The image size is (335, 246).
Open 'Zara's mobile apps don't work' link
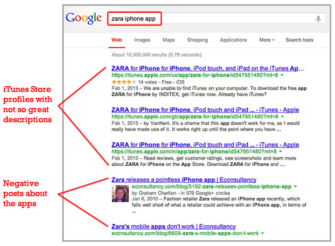point(173,226)
